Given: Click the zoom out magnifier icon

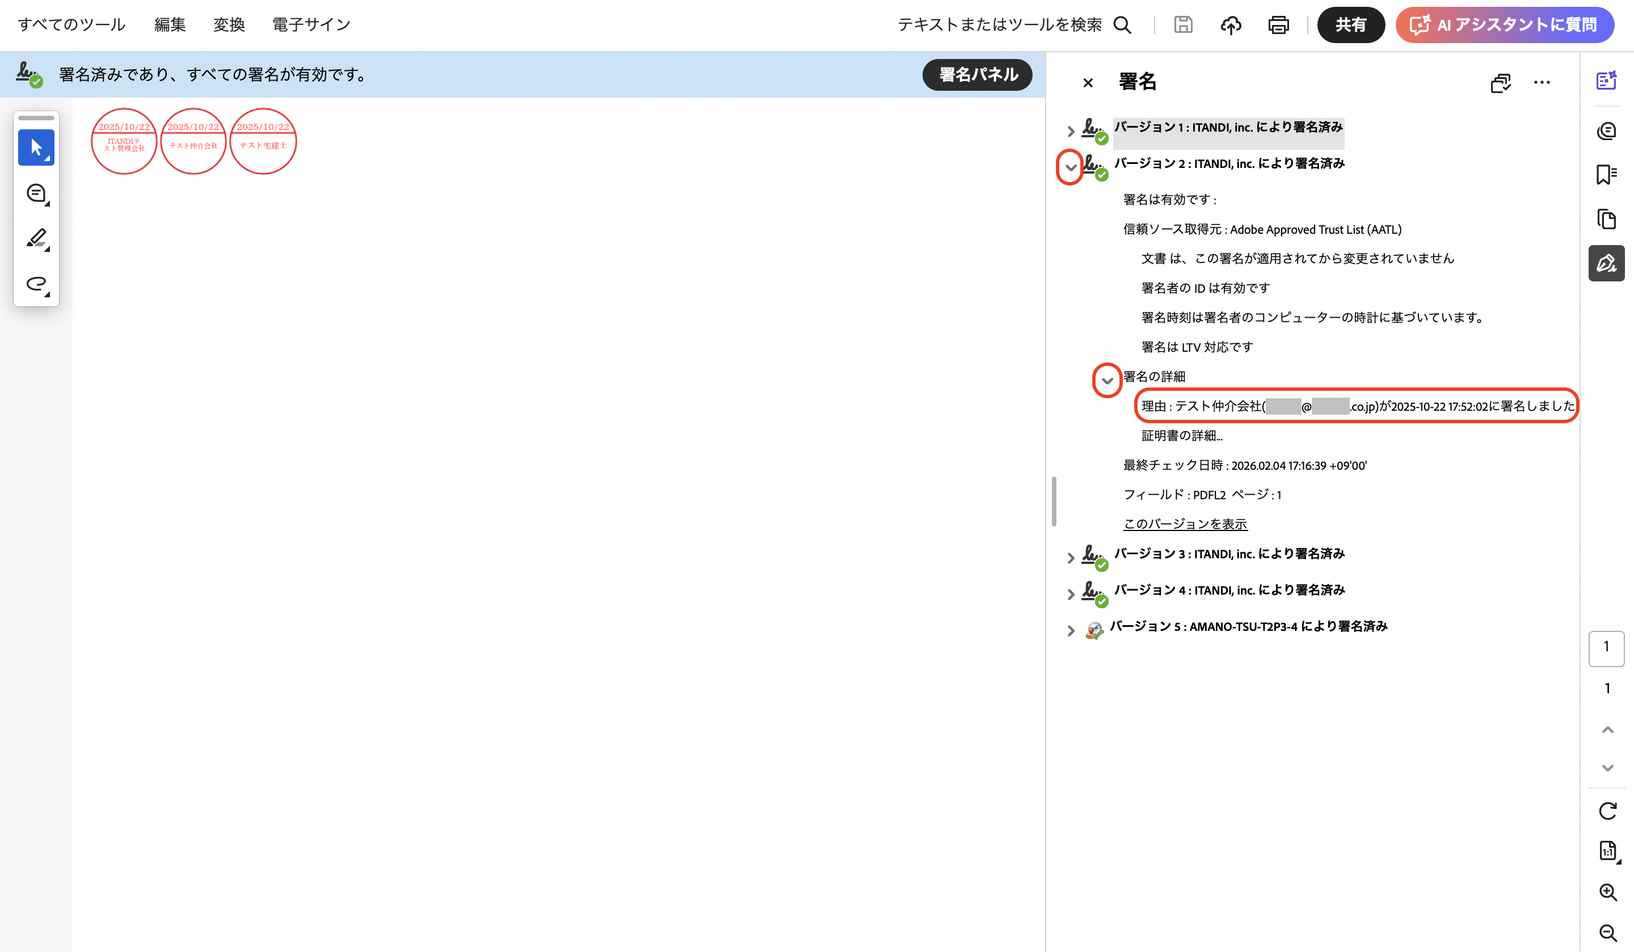Looking at the screenshot, I should (1607, 934).
